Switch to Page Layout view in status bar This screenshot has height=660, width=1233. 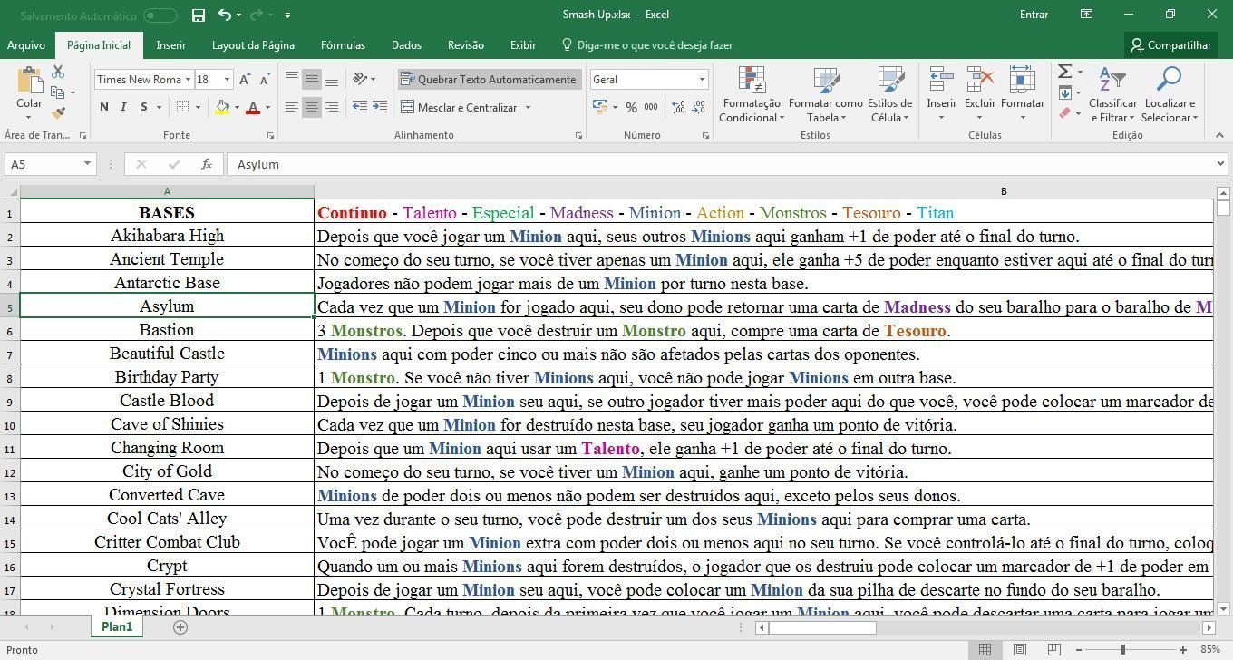1019,649
